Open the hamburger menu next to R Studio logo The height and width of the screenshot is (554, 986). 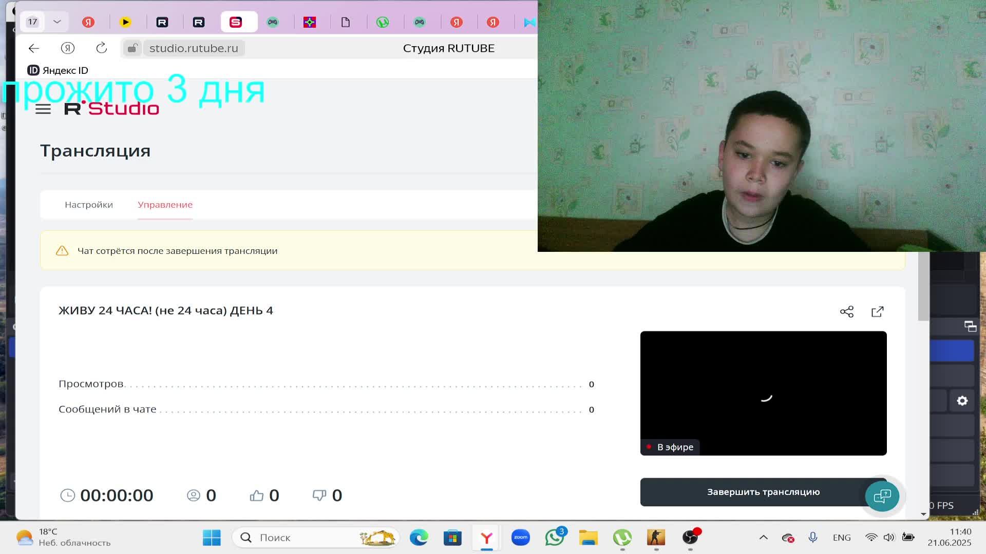coord(43,109)
